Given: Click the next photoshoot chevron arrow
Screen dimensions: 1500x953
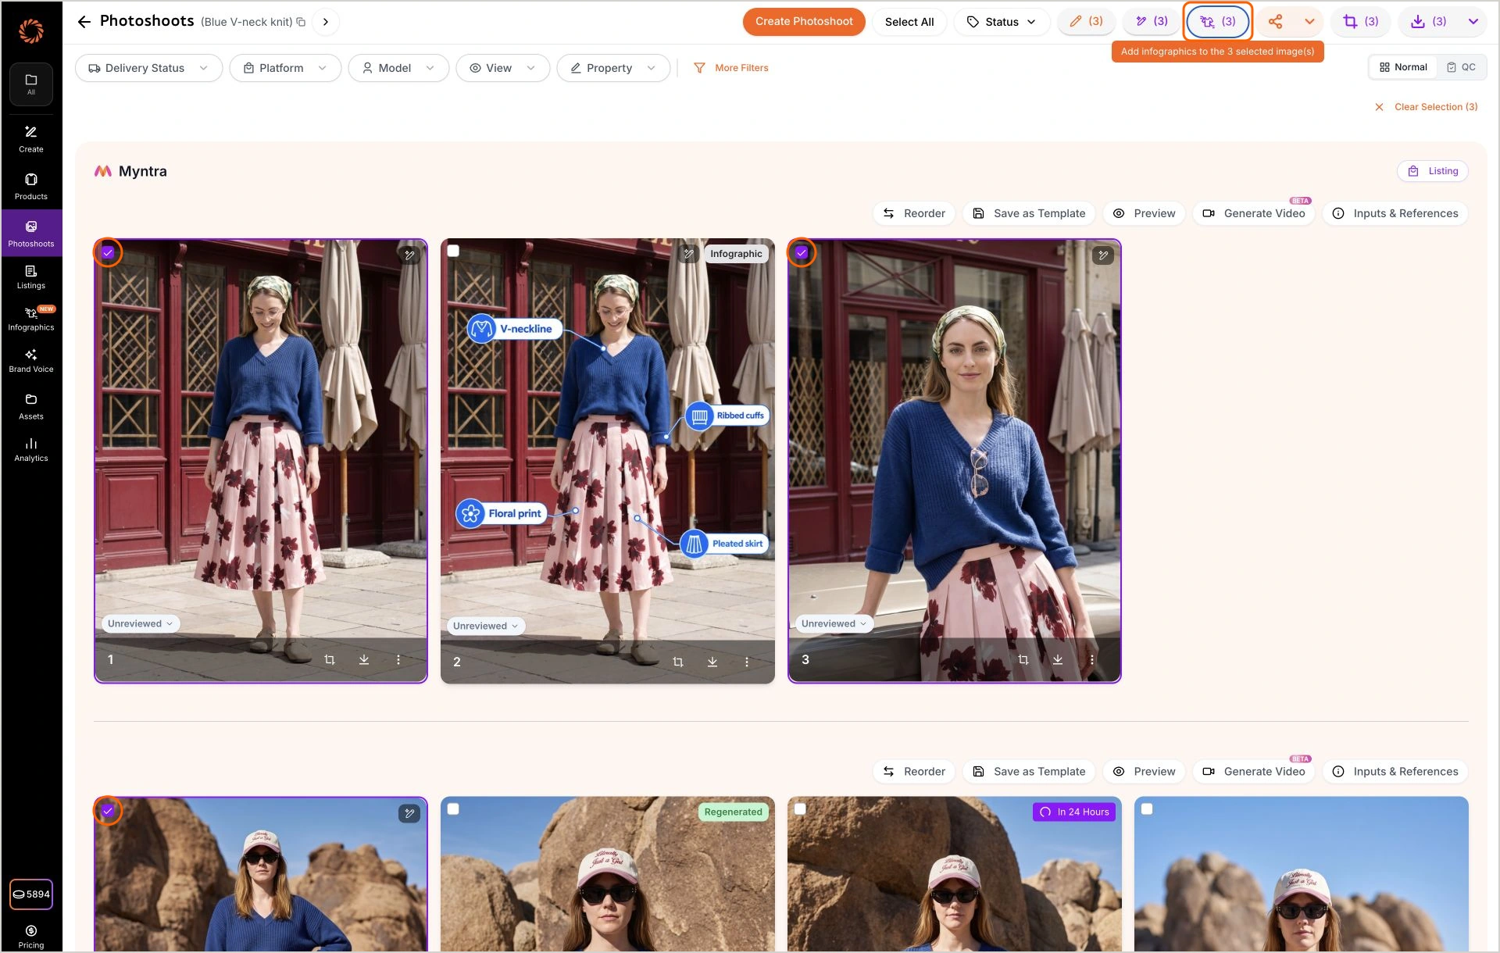Looking at the screenshot, I should coord(326,22).
